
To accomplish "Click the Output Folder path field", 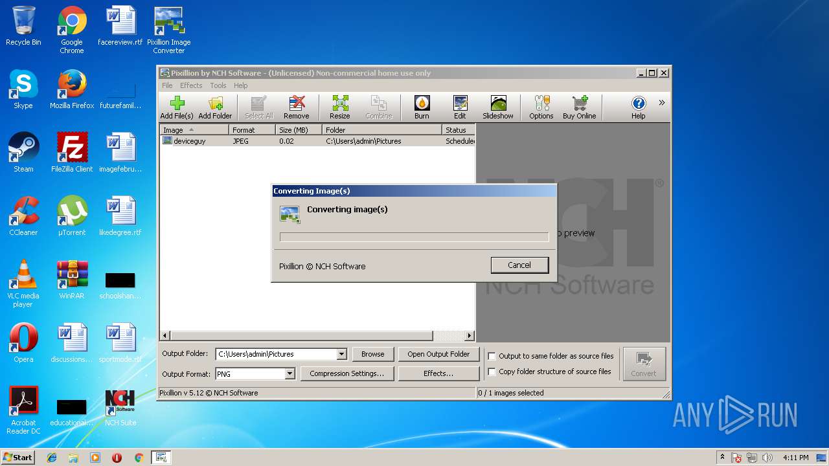I will pyautogui.click(x=277, y=354).
